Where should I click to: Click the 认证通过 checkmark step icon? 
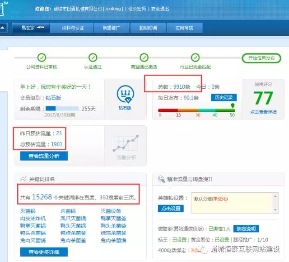(x=93, y=57)
